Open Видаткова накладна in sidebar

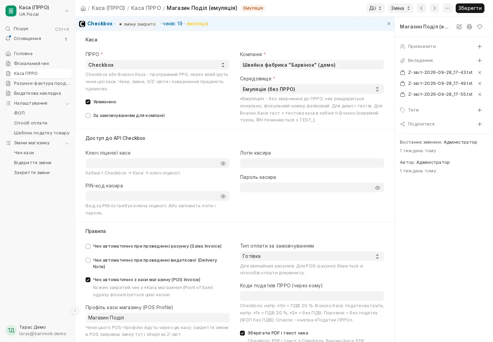pos(37,93)
